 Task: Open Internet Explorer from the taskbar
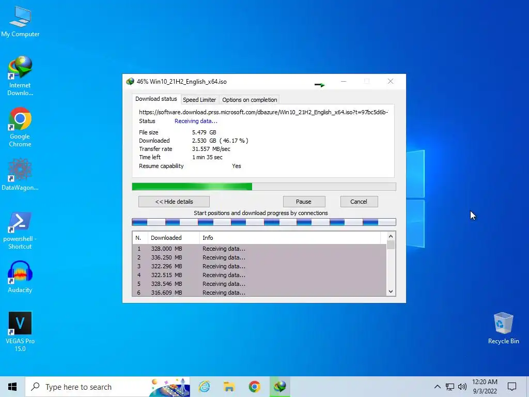[x=204, y=387]
